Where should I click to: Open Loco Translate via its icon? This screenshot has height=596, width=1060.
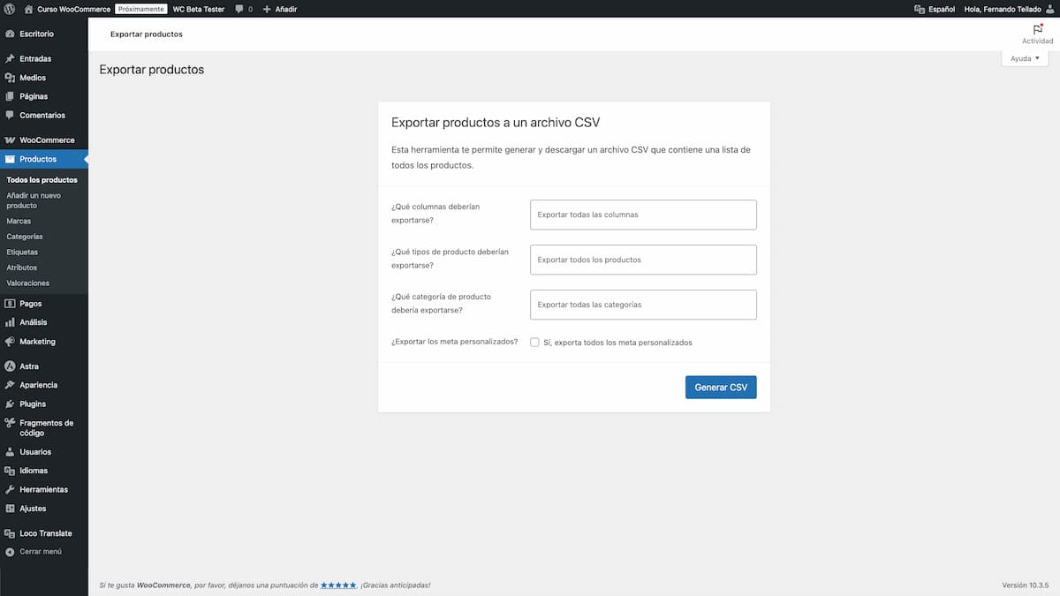click(x=9, y=532)
